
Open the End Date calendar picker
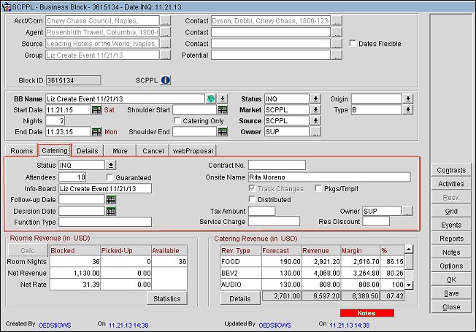point(96,132)
